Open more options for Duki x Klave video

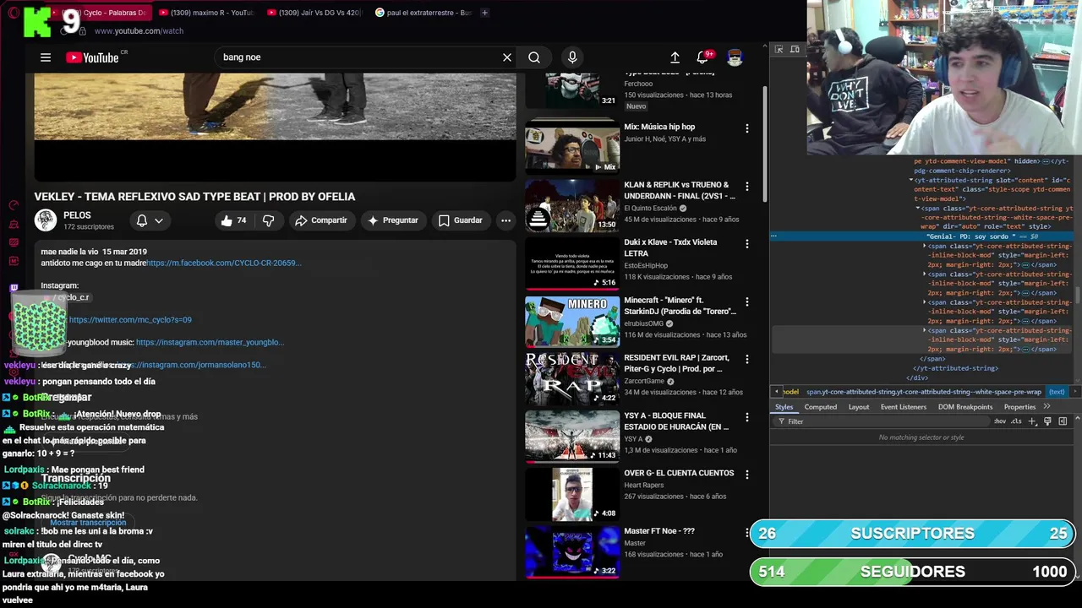click(x=746, y=244)
